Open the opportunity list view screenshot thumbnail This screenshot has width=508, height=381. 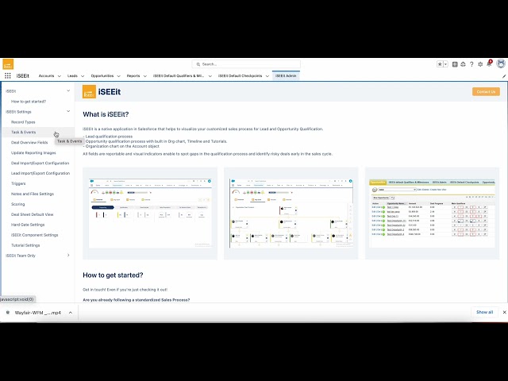pyautogui.click(x=432, y=214)
